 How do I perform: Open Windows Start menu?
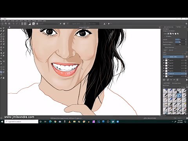click(x=2, y=121)
